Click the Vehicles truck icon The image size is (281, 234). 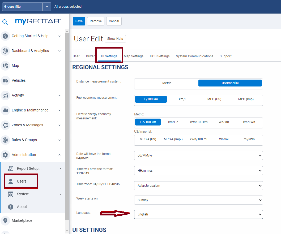tap(5, 80)
